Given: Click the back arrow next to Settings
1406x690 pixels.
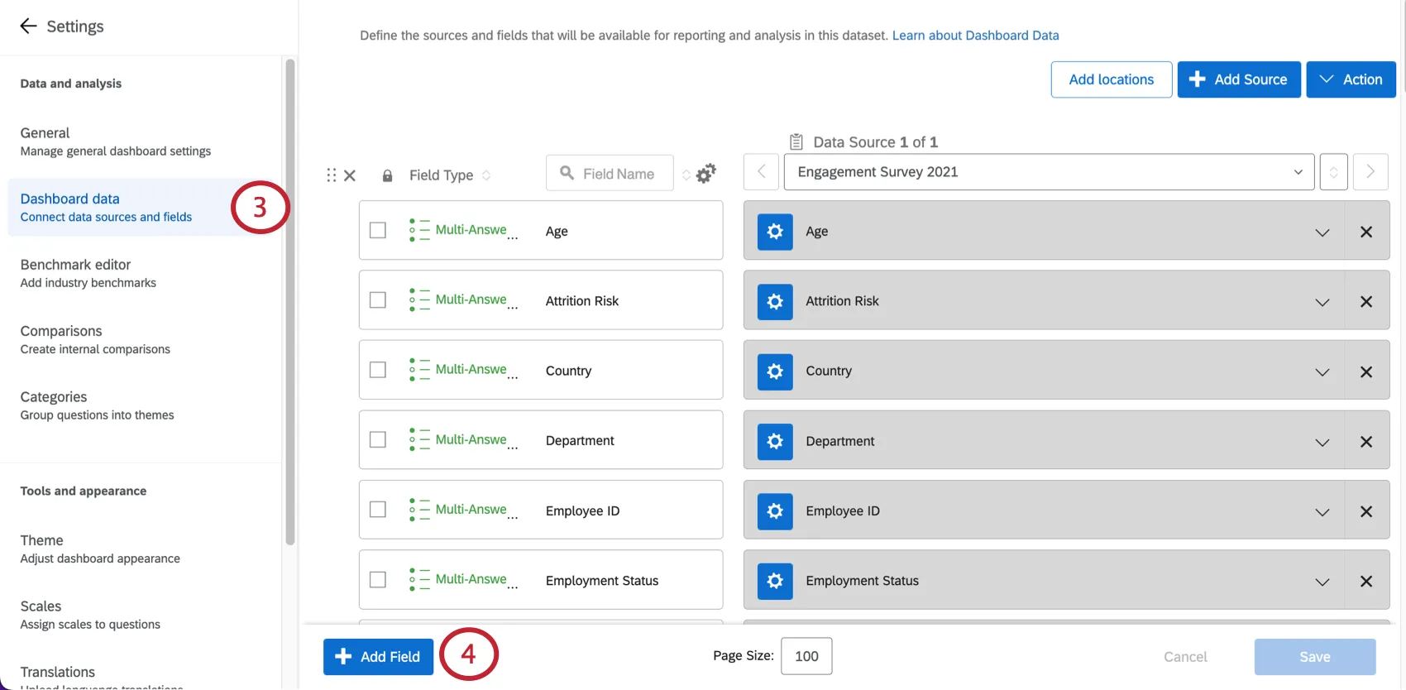Looking at the screenshot, I should point(28,26).
